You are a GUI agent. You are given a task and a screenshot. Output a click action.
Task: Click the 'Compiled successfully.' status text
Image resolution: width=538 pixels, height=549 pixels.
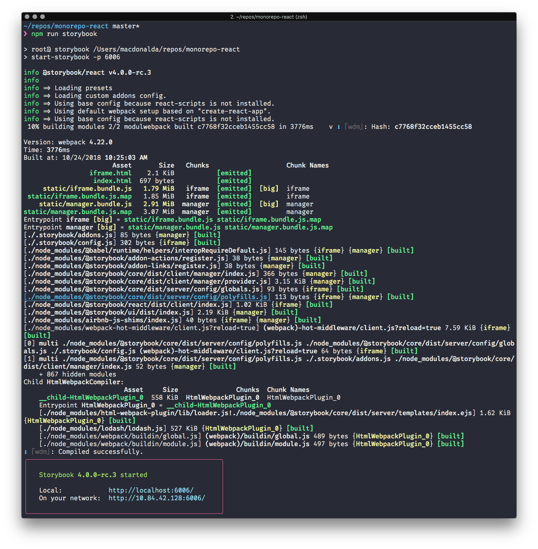tap(101, 452)
